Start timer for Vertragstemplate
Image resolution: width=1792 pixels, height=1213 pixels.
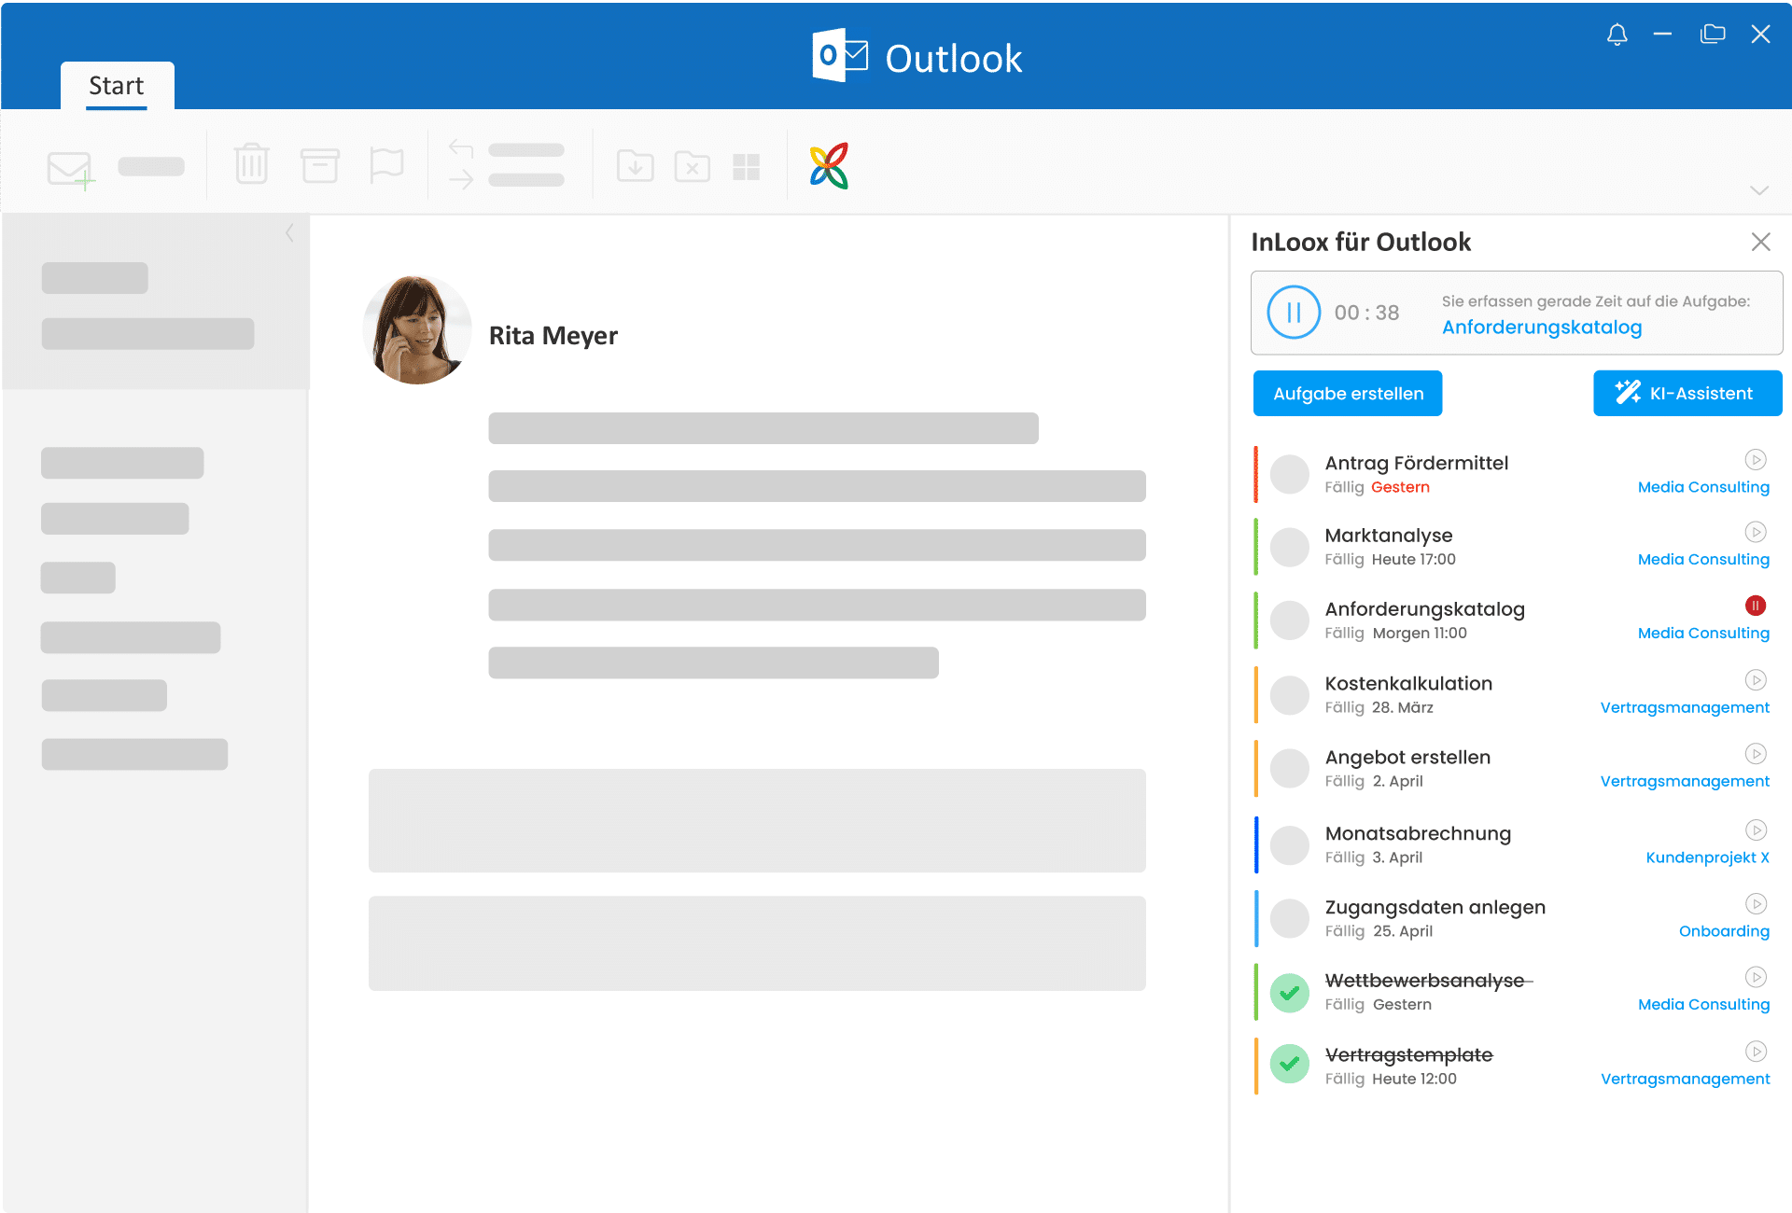(x=1756, y=1052)
